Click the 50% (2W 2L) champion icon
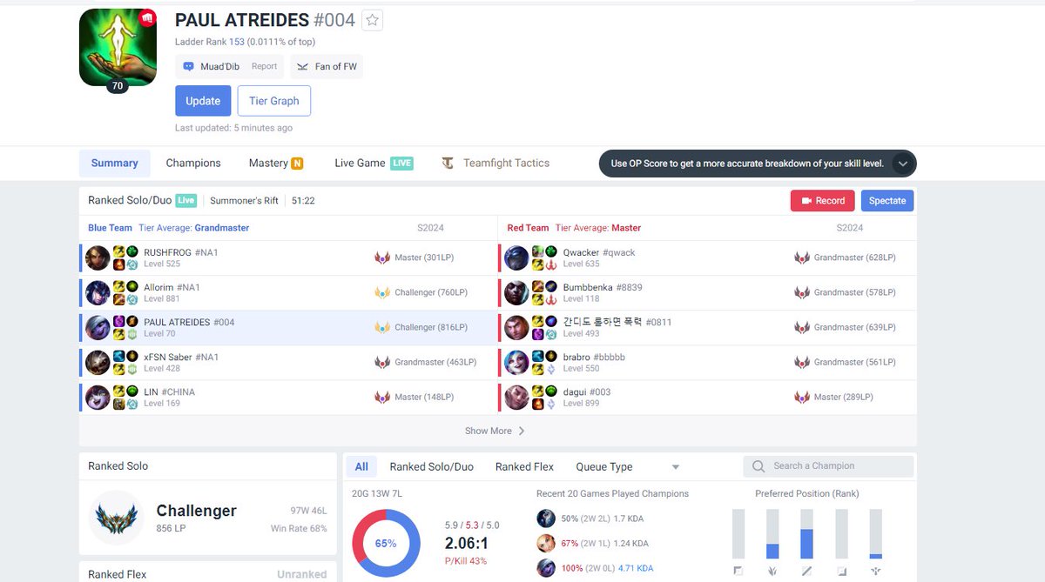 point(546,518)
